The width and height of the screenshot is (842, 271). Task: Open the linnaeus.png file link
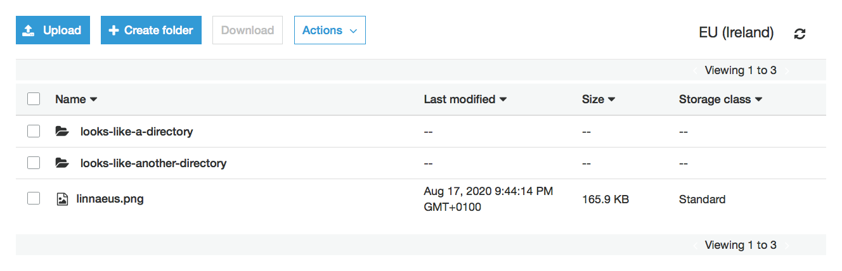click(110, 199)
